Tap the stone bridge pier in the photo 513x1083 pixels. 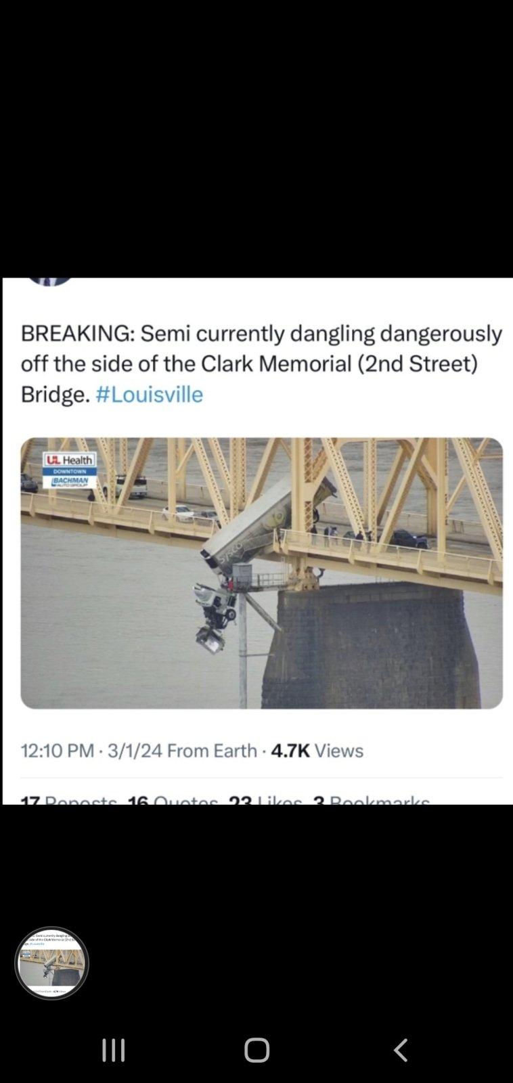coord(370,646)
